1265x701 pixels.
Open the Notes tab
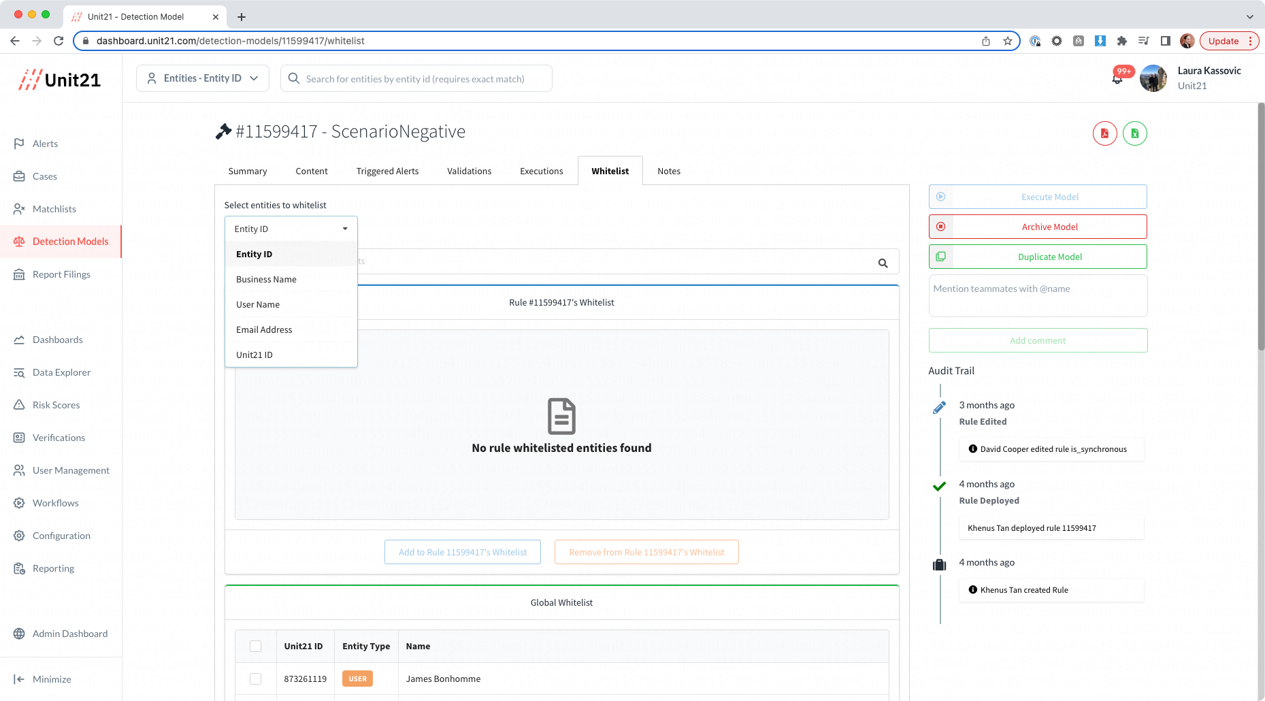click(x=669, y=171)
